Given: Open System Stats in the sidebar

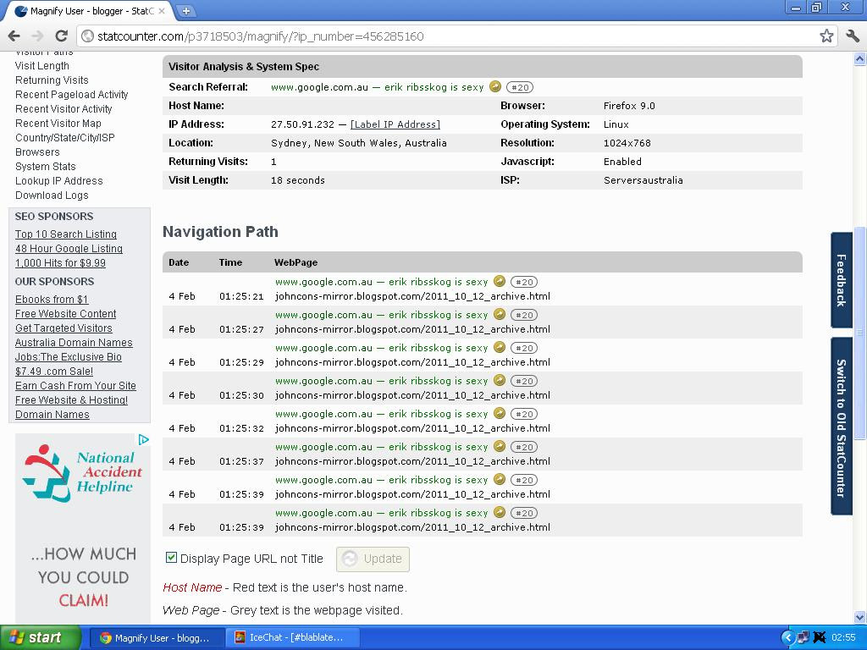Looking at the screenshot, I should click(46, 167).
